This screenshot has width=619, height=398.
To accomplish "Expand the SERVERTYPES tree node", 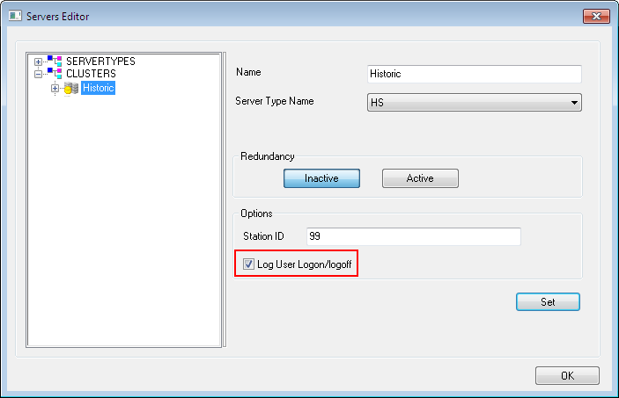I will (38, 62).
